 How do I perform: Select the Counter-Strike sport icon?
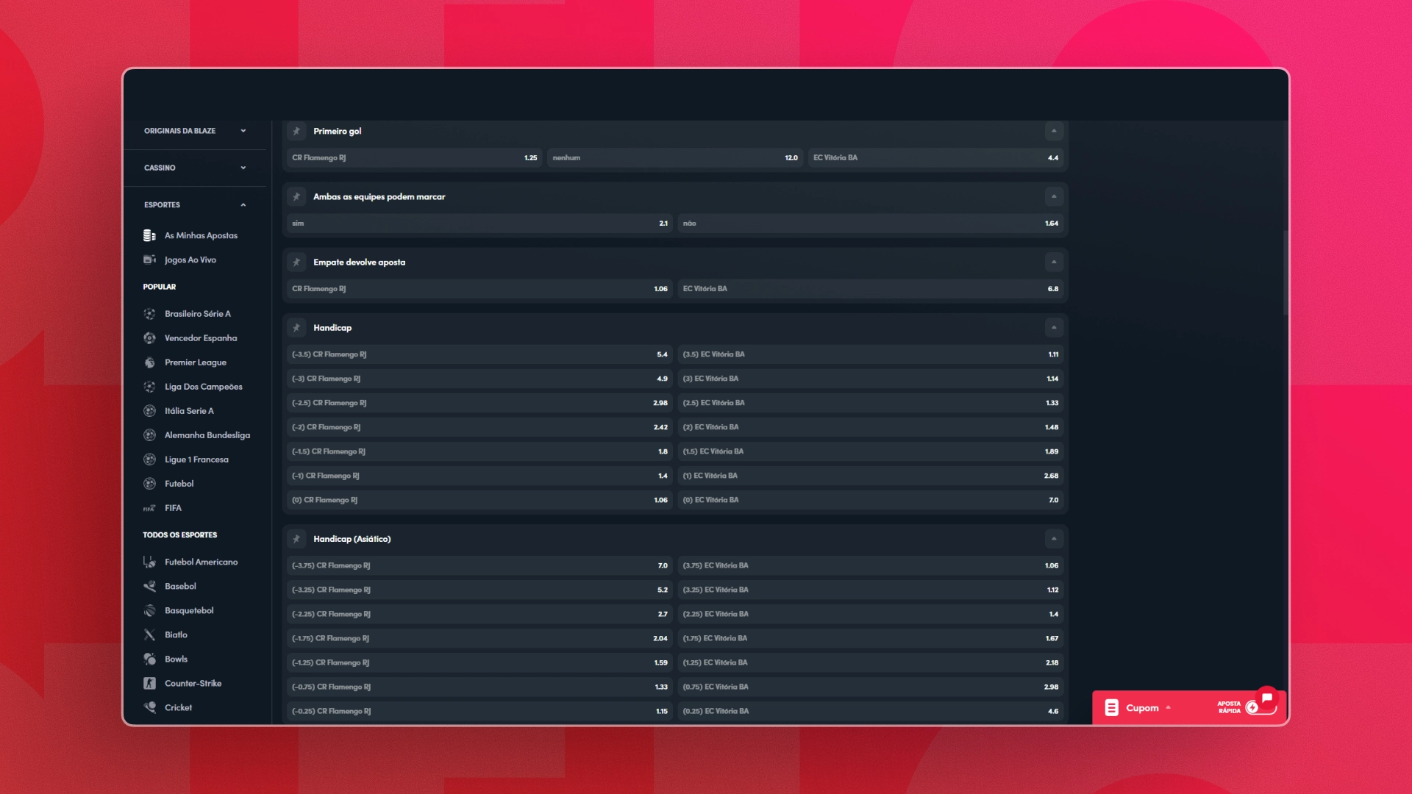click(149, 683)
